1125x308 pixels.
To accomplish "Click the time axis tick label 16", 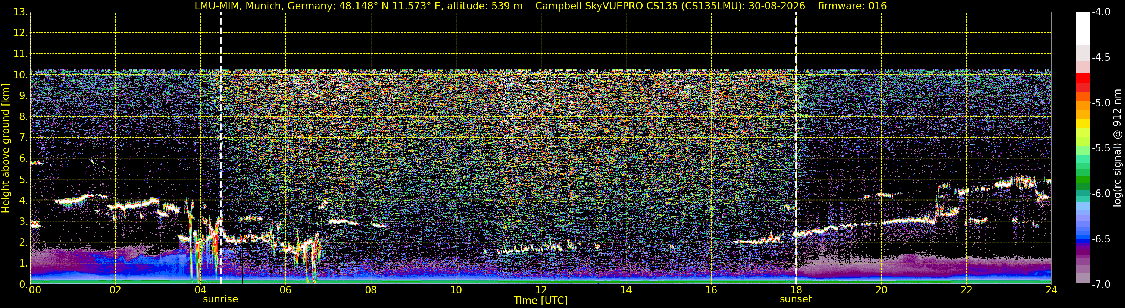I will coord(712,290).
